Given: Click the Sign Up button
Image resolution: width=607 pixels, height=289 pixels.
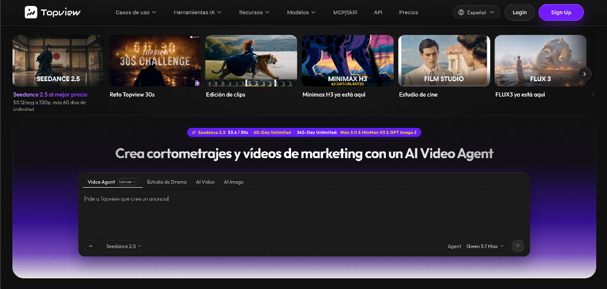Looking at the screenshot, I should point(561,12).
